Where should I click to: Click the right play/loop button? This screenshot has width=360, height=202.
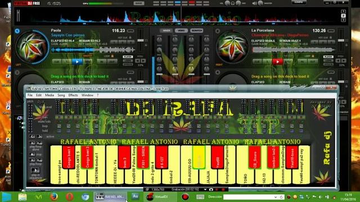39,160
